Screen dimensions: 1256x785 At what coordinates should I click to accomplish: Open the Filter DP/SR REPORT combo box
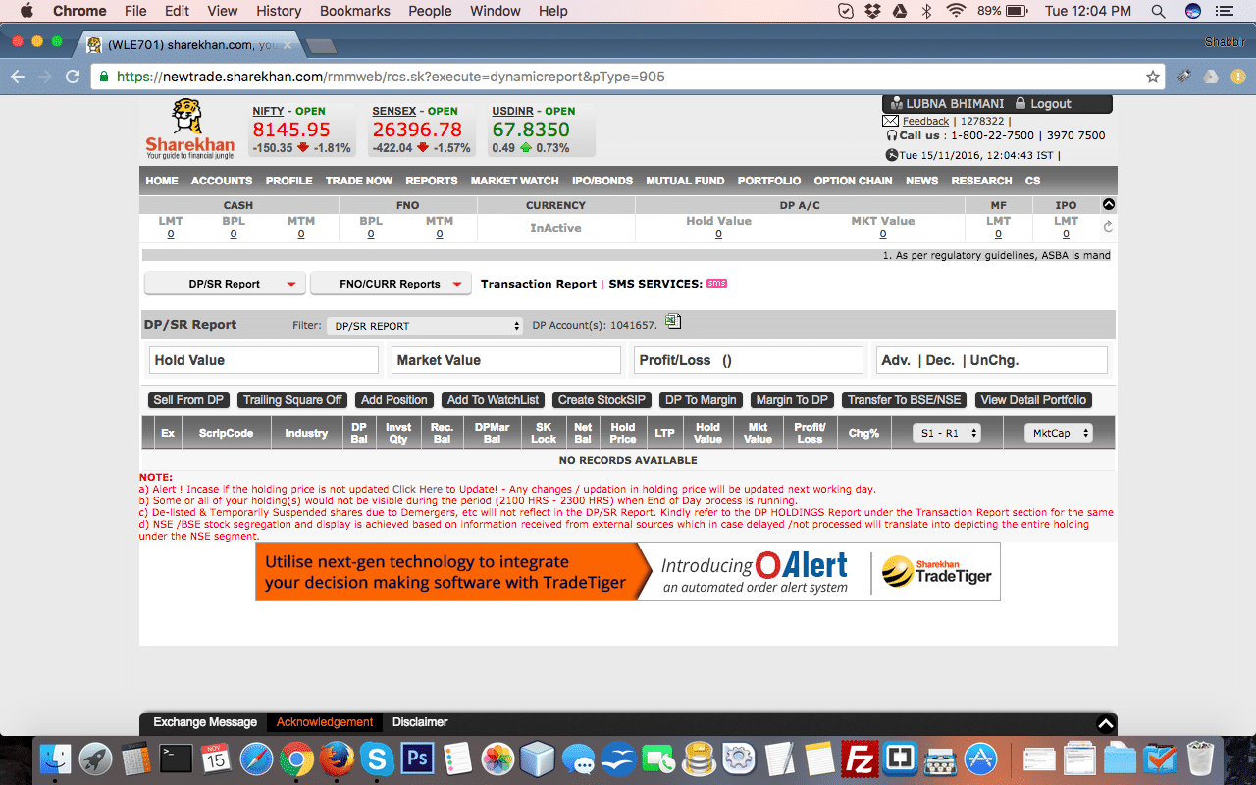(425, 326)
